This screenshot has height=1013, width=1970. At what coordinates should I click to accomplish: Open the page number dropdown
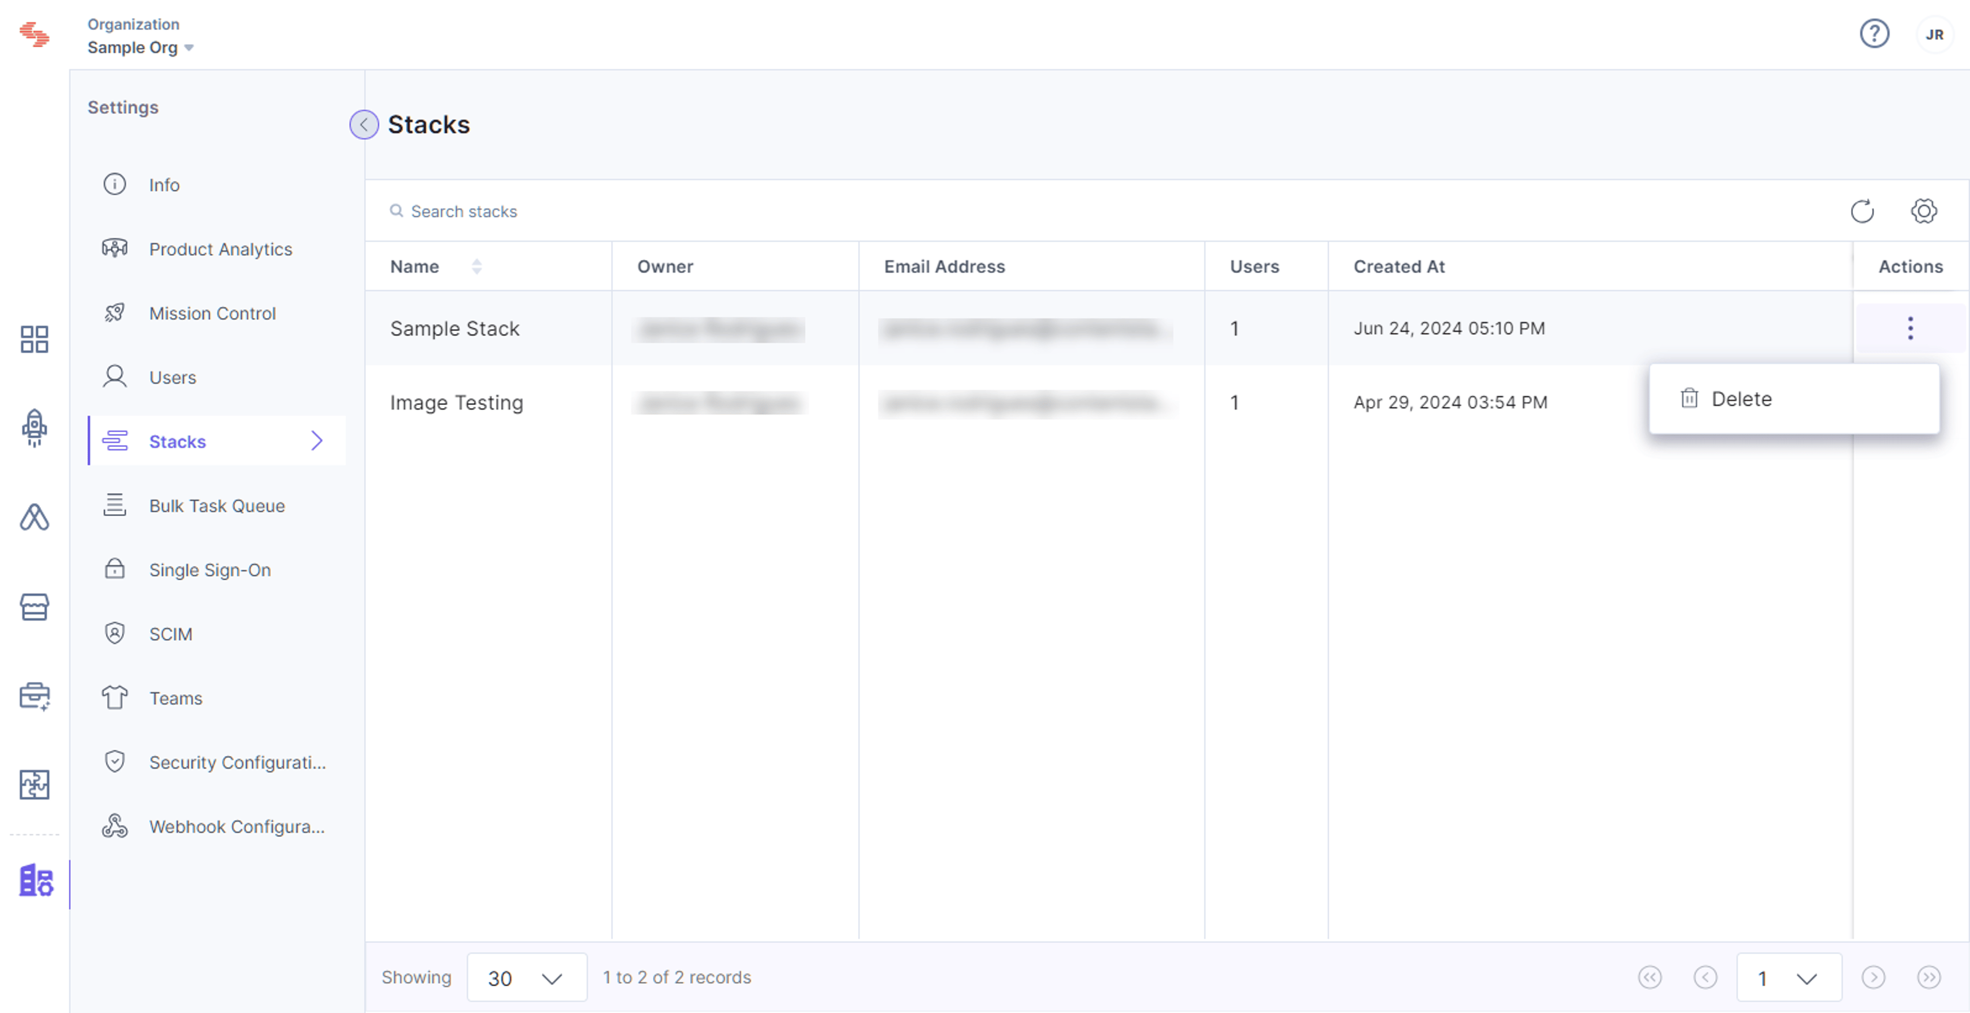pos(1789,977)
